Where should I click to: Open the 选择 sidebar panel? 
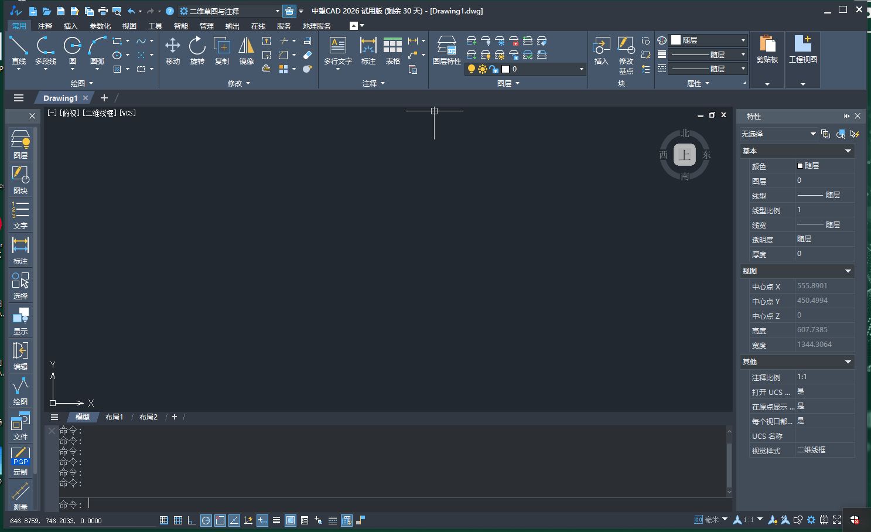click(21, 285)
